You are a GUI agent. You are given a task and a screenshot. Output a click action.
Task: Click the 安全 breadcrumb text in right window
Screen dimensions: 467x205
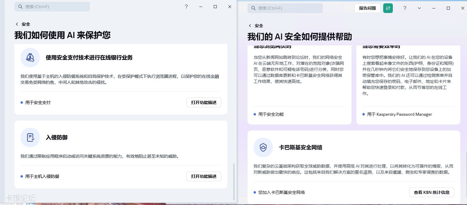pos(259,26)
